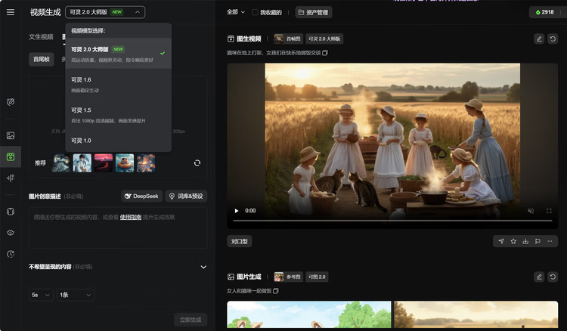
Task: Play the wheat field video
Action: click(x=237, y=211)
